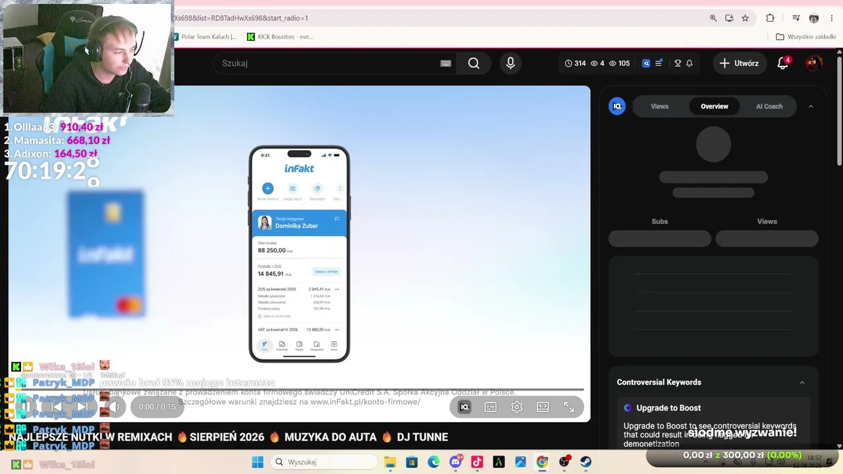
Task: Open File Explorer from the taskbar
Action: click(390, 462)
